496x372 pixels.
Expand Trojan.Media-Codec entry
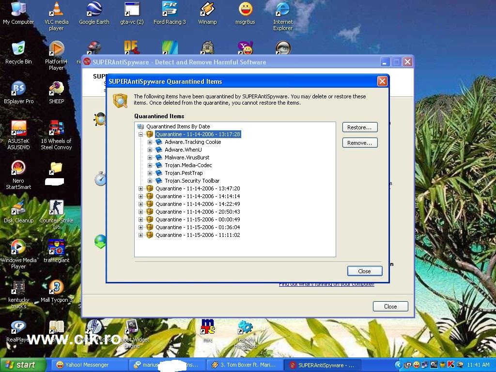click(x=150, y=166)
